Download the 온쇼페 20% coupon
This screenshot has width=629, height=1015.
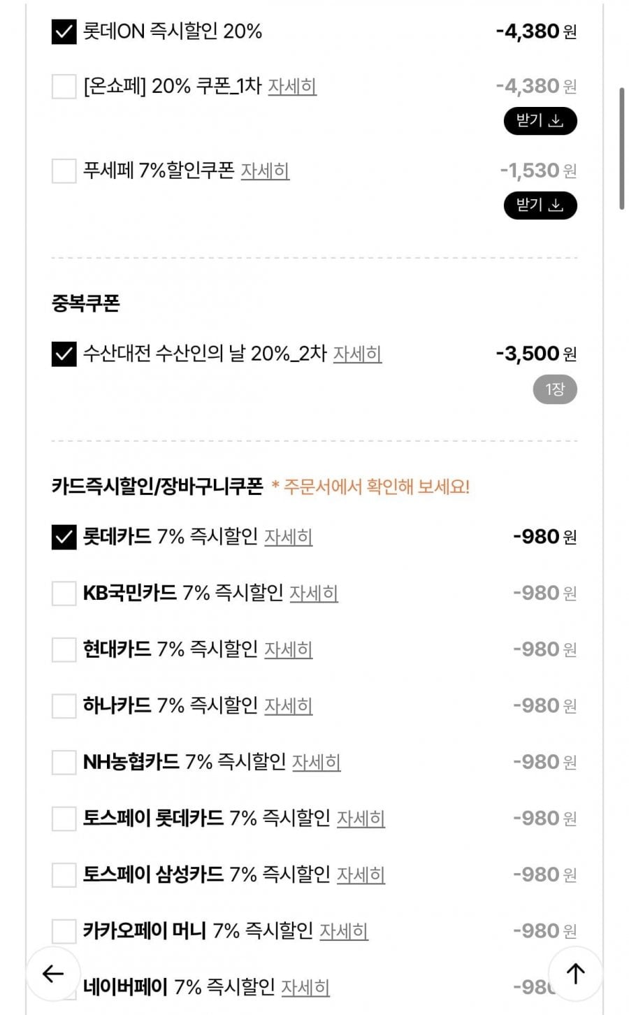coord(540,121)
